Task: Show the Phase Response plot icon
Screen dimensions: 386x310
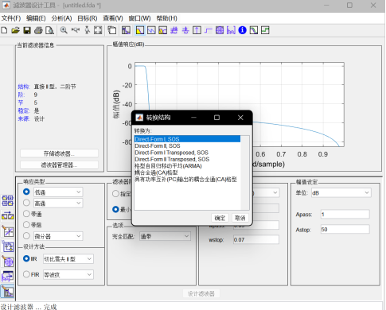Action: (x=151, y=30)
